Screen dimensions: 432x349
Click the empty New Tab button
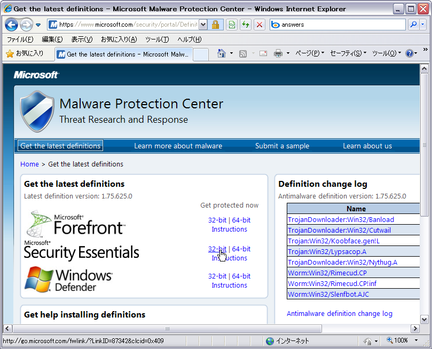coord(201,54)
